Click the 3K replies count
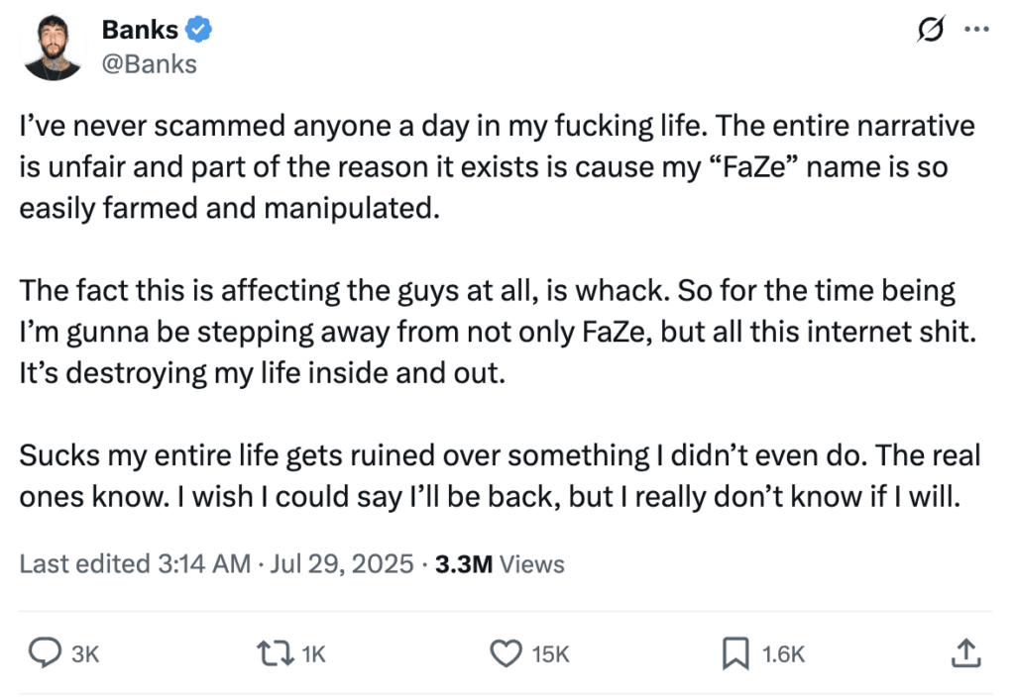Viewport: 1015px width, 699px height. (86, 653)
